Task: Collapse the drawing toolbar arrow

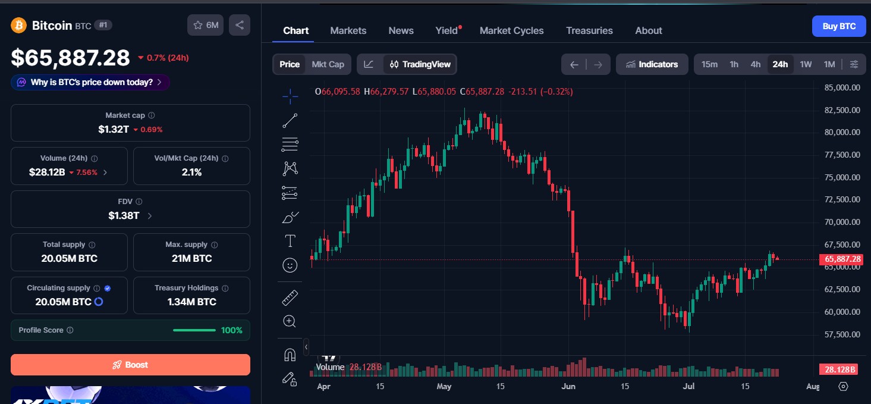Action: (306, 346)
